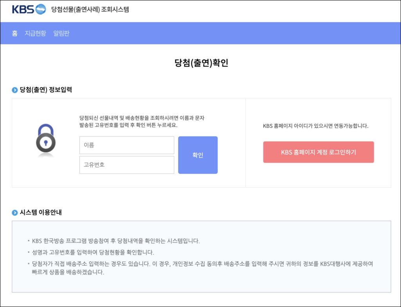The image size is (401, 307).
Task: Focus the 이름 input field
Action: pyautogui.click(x=126, y=145)
